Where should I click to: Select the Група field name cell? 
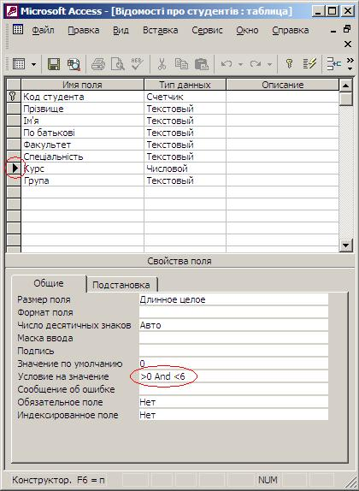pyautogui.click(x=82, y=180)
